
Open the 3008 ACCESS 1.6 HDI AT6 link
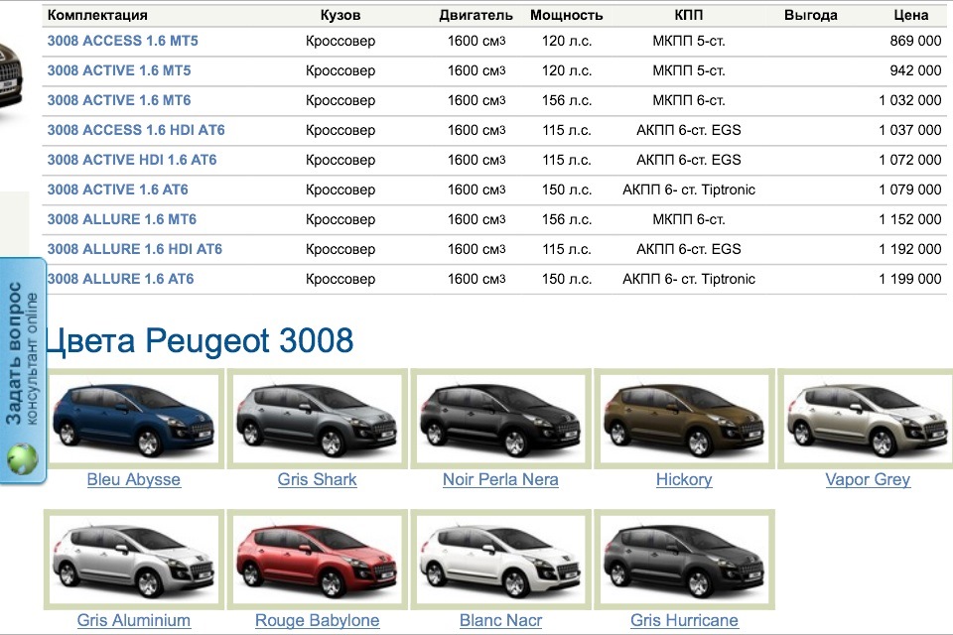click(x=136, y=130)
